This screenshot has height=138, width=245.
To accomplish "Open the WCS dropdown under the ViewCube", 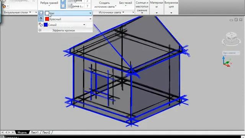I will tap(231, 53).
